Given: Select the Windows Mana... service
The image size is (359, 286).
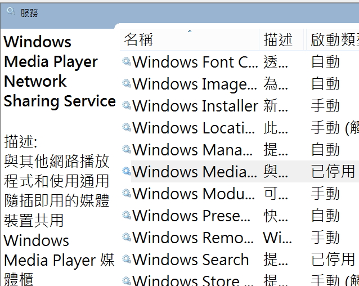Looking at the screenshot, I should pos(192,150).
